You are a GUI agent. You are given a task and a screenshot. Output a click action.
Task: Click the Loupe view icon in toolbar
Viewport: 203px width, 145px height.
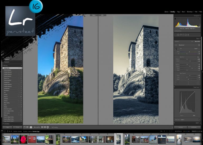[x=25, y=127]
